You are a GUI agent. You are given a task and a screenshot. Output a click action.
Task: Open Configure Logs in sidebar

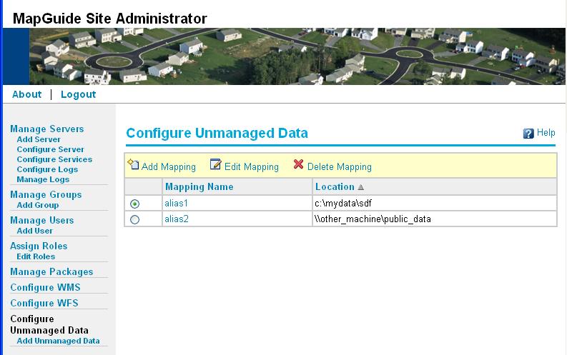click(x=47, y=169)
